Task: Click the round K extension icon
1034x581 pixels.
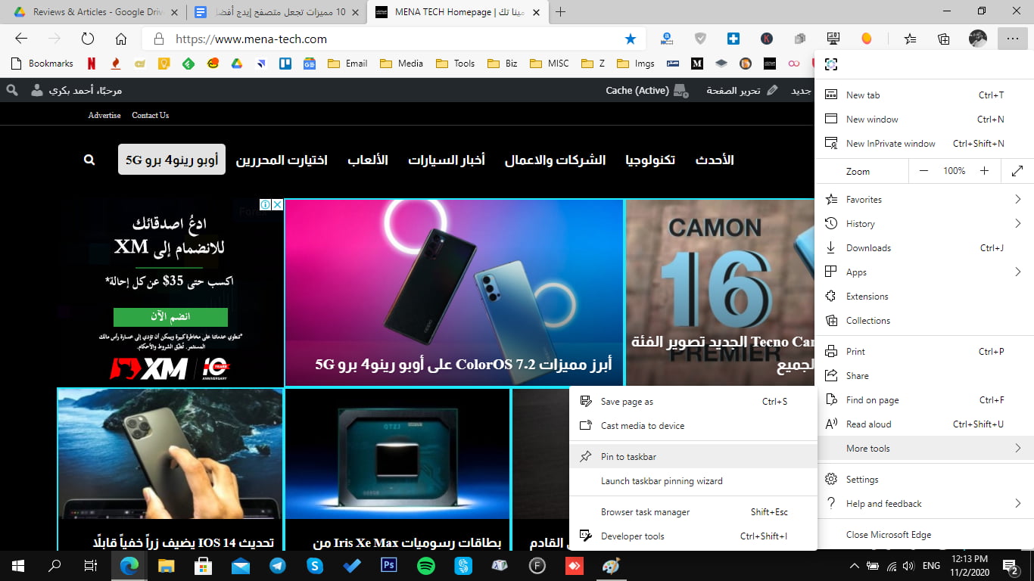Action: coord(767,38)
